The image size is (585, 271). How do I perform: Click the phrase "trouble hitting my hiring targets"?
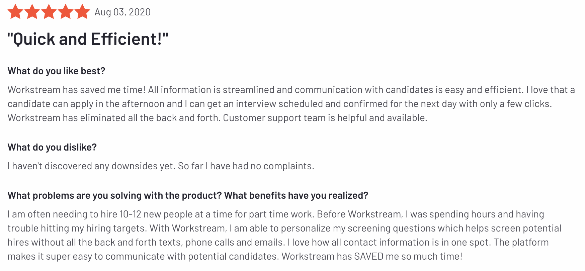[x=77, y=228]
